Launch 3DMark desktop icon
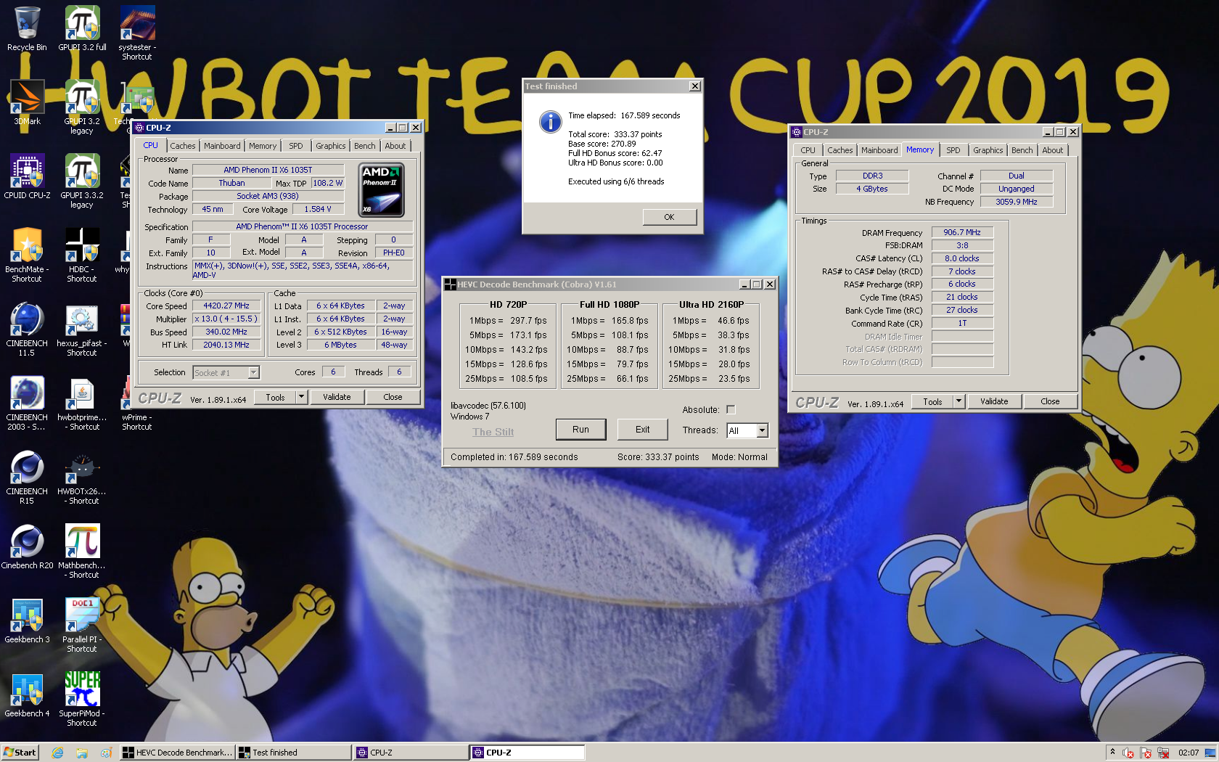This screenshot has width=1219, height=762. [27, 103]
